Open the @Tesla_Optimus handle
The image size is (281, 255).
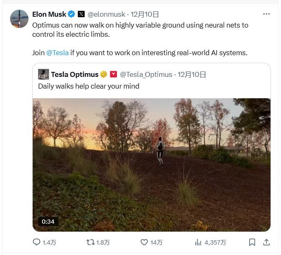click(146, 74)
